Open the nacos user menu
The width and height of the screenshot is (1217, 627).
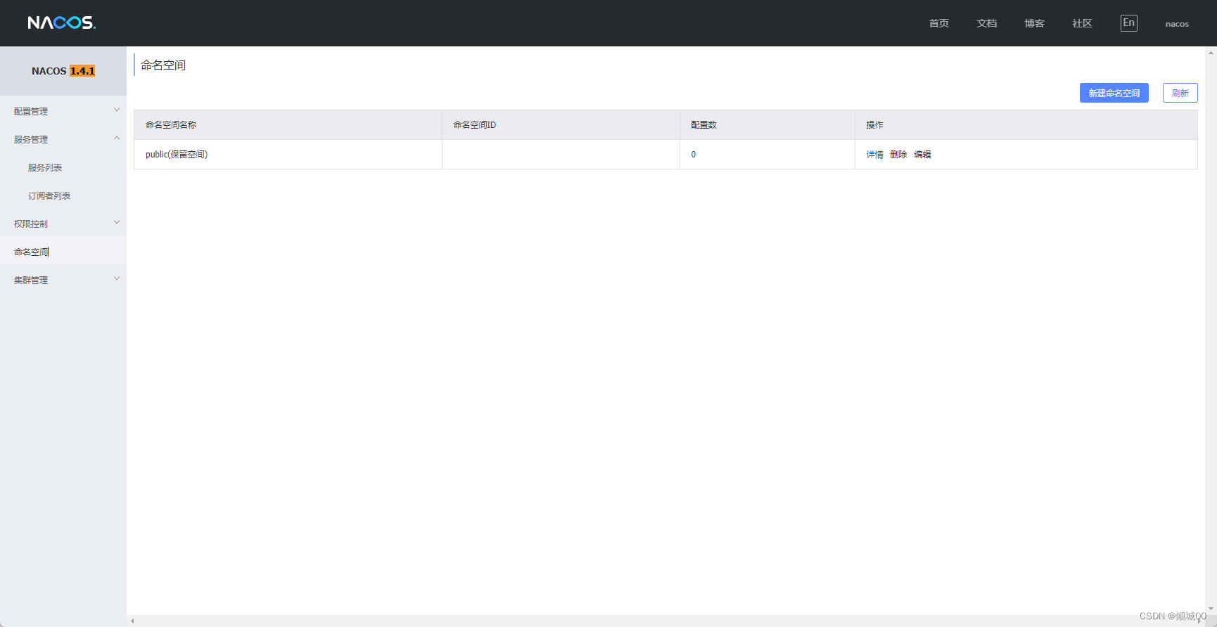click(x=1177, y=24)
